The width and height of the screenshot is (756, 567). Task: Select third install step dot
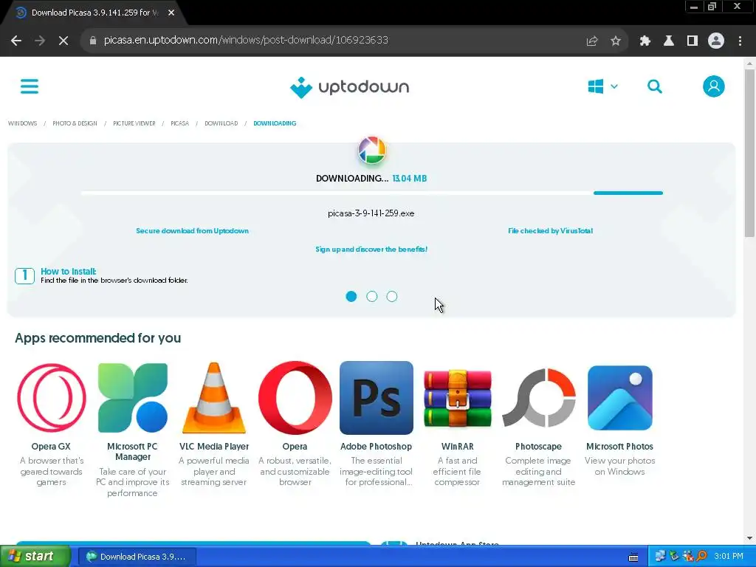coord(392,297)
